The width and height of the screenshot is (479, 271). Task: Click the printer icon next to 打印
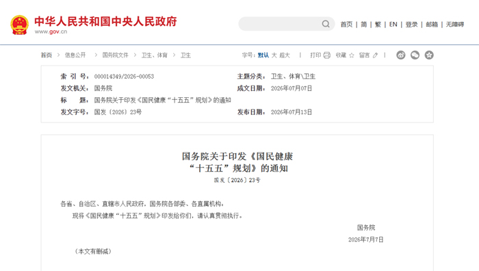327,55
